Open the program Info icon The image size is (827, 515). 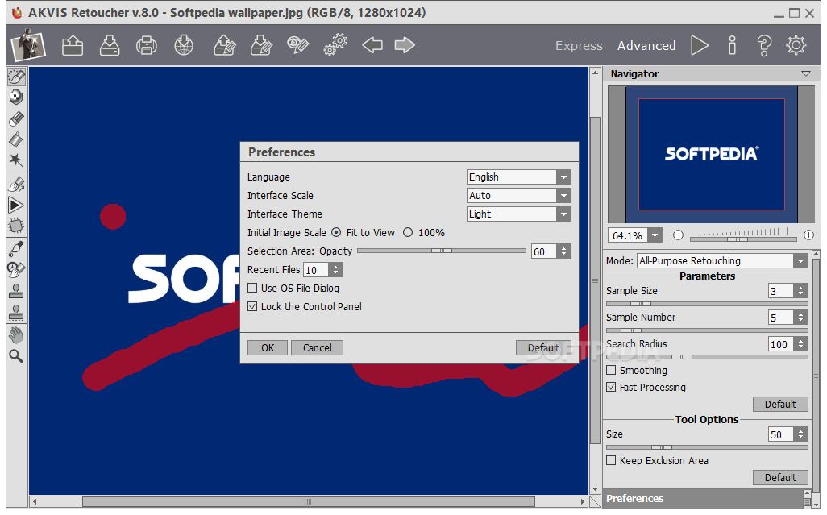point(732,45)
